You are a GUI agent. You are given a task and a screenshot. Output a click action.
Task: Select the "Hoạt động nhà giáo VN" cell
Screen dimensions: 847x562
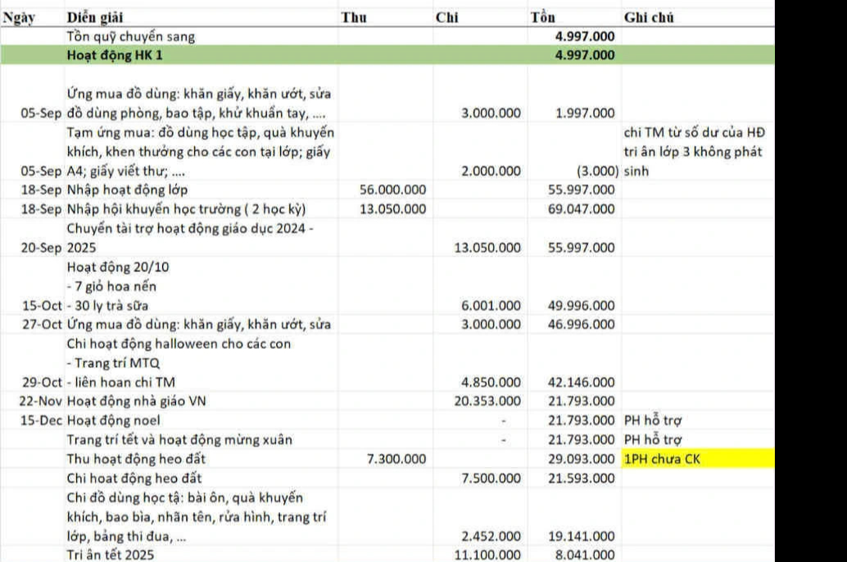(x=137, y=401)
